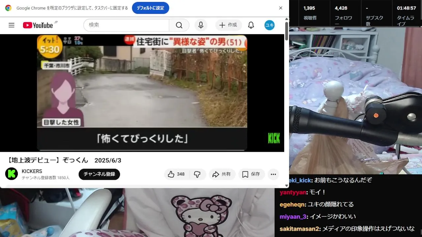Click chat message ユキの顔隠れてる

pos(330,204)
